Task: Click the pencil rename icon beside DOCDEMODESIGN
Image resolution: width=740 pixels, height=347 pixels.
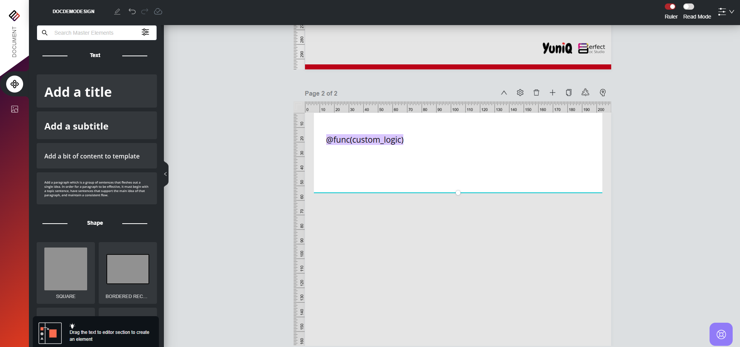Action: (x=117, y=12)
